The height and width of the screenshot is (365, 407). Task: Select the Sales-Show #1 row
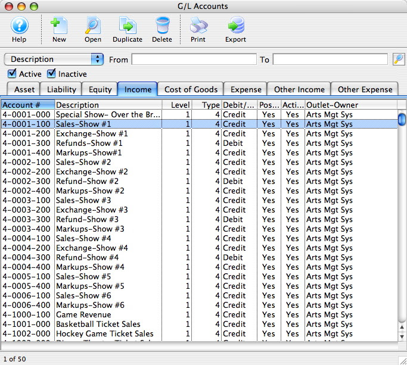pyautogui.click(x=199, y=124)
